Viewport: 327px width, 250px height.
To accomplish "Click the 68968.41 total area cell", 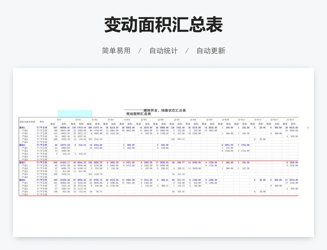I will (65, 128).
